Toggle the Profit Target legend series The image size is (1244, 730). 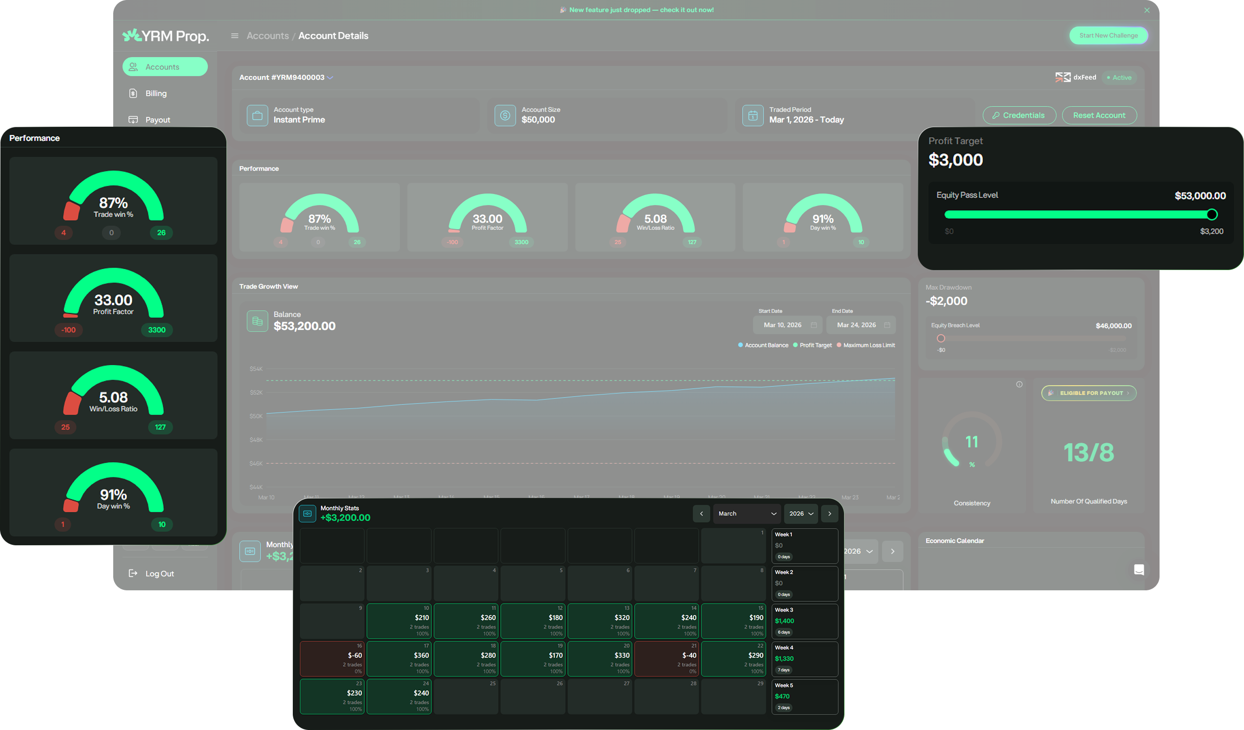(x=812, y=345)
